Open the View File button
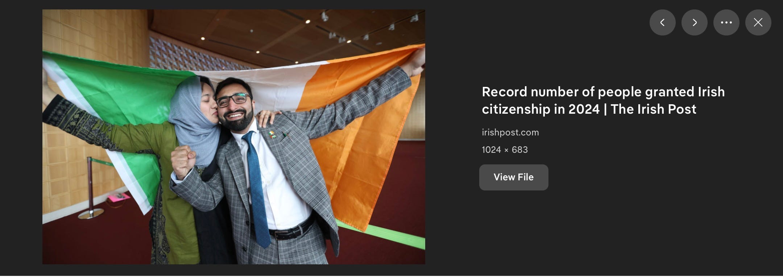 514,177
